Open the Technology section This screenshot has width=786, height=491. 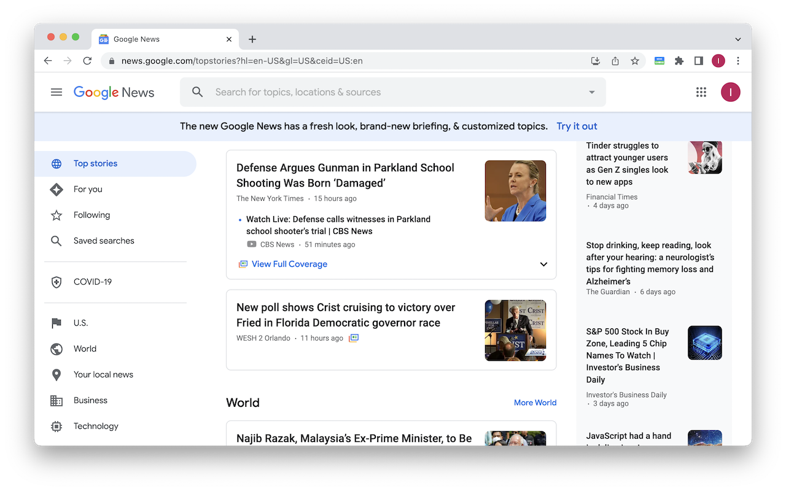pyautogui.click(x=115, y=426)
